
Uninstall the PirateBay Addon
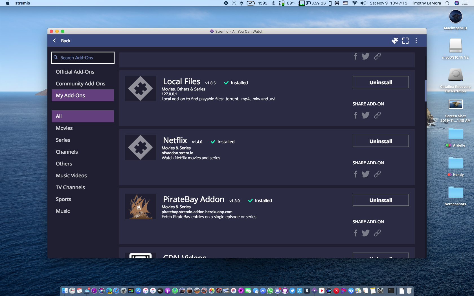[381, 200]
